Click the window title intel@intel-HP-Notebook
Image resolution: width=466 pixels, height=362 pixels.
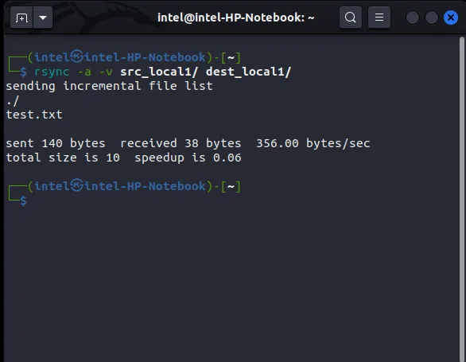235,18
